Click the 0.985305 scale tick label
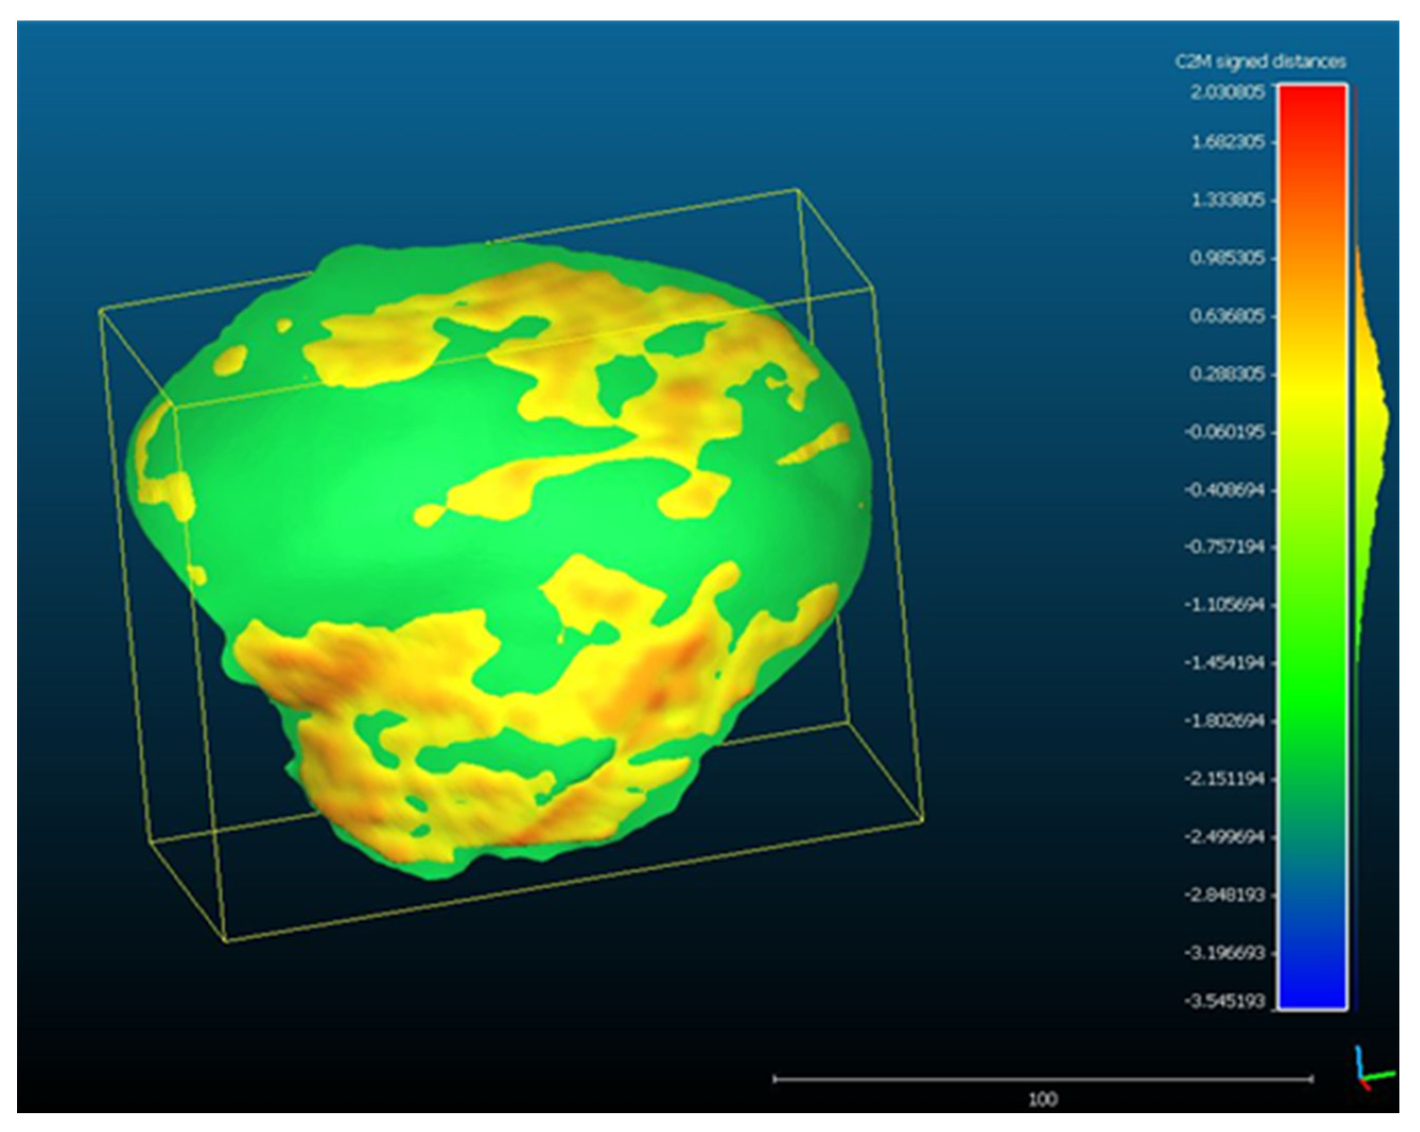The width and height of the screenshot is (1420, 1132). (1227, 258)
